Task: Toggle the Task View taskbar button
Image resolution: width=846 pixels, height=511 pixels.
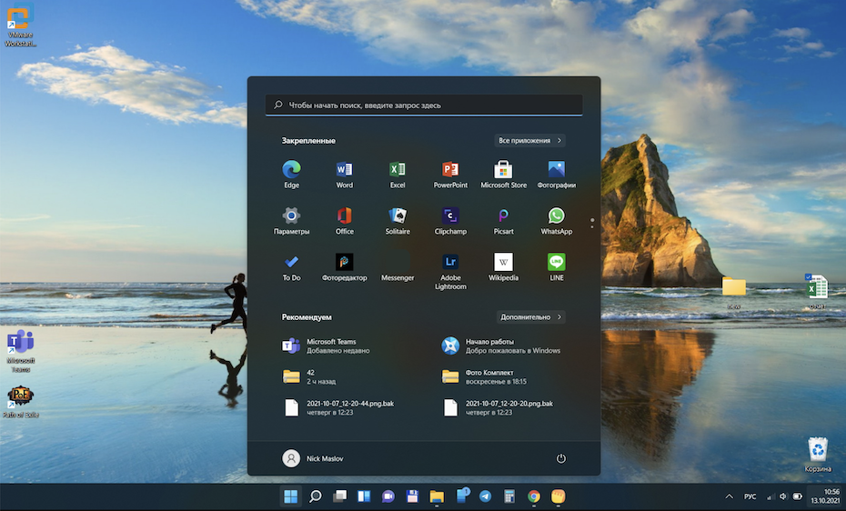Action: (x=339, y=496)
